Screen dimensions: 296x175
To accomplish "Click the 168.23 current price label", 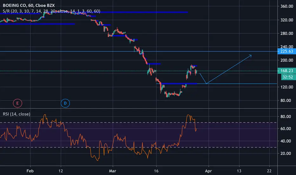I will coord(286,71).
